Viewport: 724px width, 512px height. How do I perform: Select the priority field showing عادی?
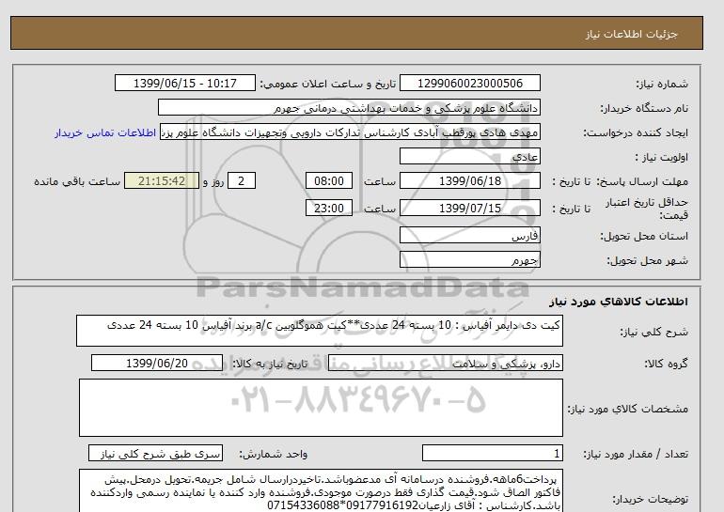click(469, 156)
